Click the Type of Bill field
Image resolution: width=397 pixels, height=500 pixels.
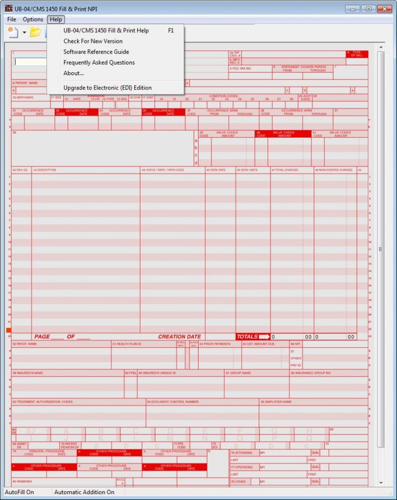click(357, 62)
